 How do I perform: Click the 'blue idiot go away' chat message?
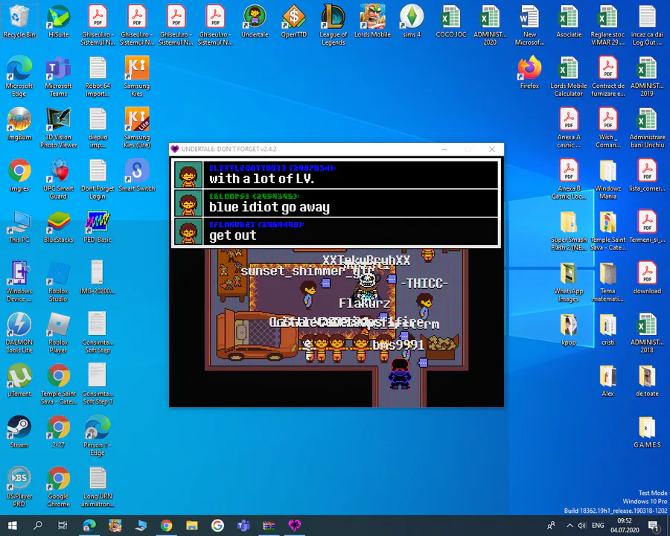269,207
